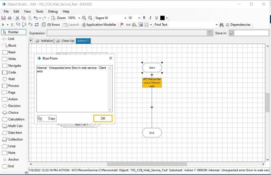Click the red flag breakpoint icon

122,25
